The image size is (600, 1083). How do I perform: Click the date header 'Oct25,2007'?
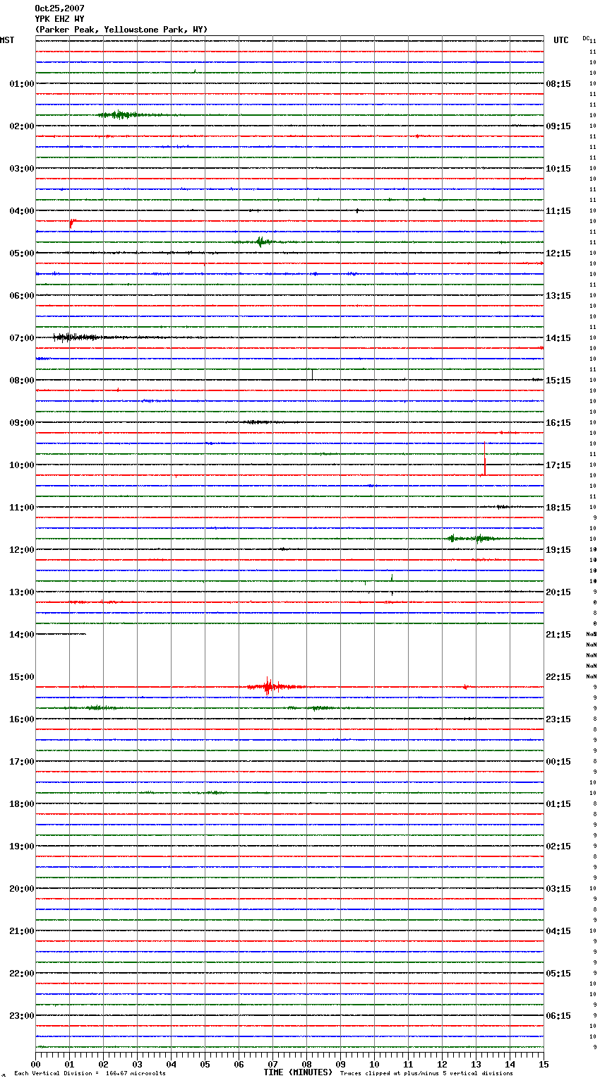(59, 8)
